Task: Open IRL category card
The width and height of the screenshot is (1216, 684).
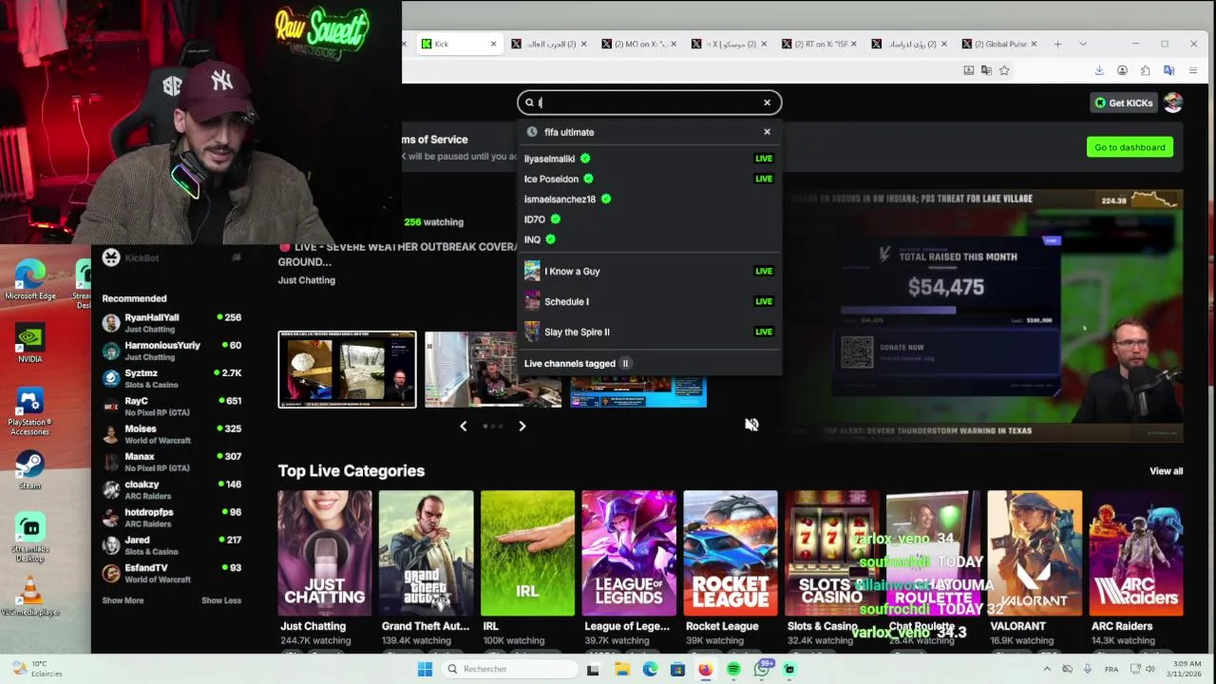Action: coord(527,553)
